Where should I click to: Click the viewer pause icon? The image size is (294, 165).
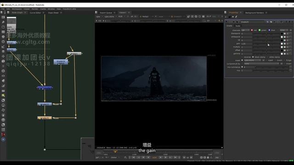203,16
